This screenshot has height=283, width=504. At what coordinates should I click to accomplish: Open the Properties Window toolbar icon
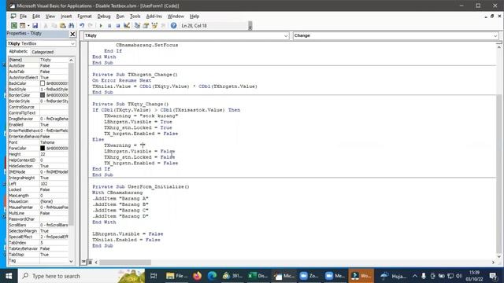(x=146, y=26)
